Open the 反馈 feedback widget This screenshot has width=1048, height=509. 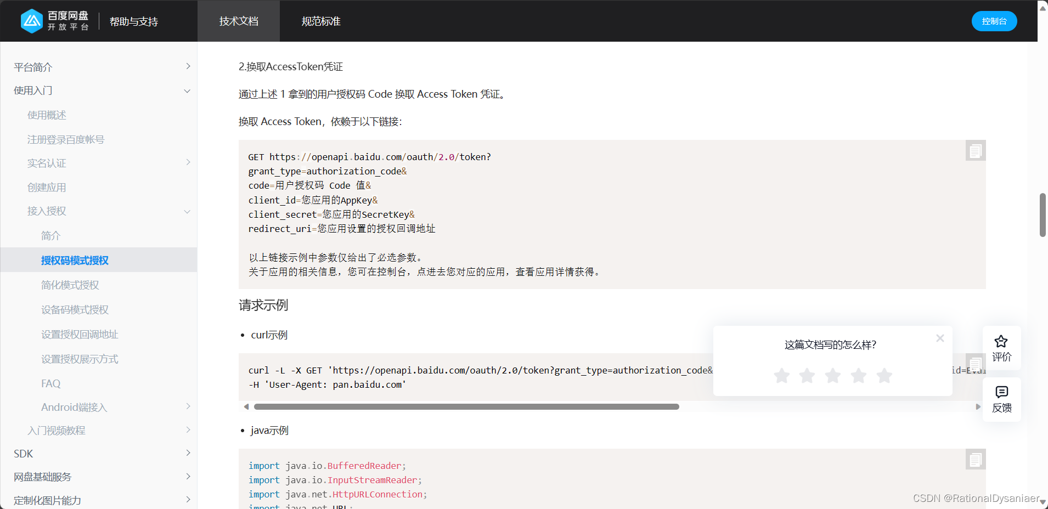(x=1001, y=399)
